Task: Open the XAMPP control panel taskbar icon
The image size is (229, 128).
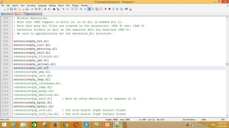Action: pyautogui.click(x=107, y=125)
